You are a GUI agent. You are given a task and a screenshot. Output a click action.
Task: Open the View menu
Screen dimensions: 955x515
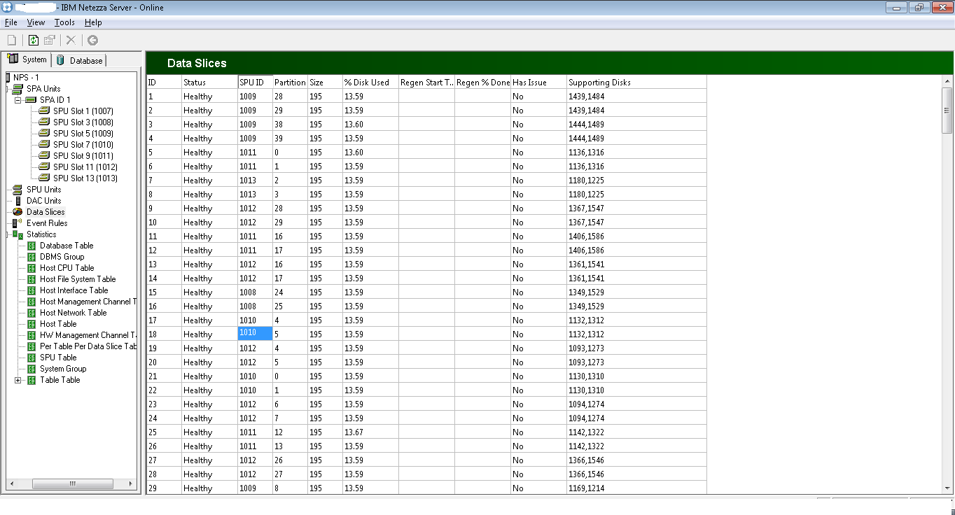(36, 22)
